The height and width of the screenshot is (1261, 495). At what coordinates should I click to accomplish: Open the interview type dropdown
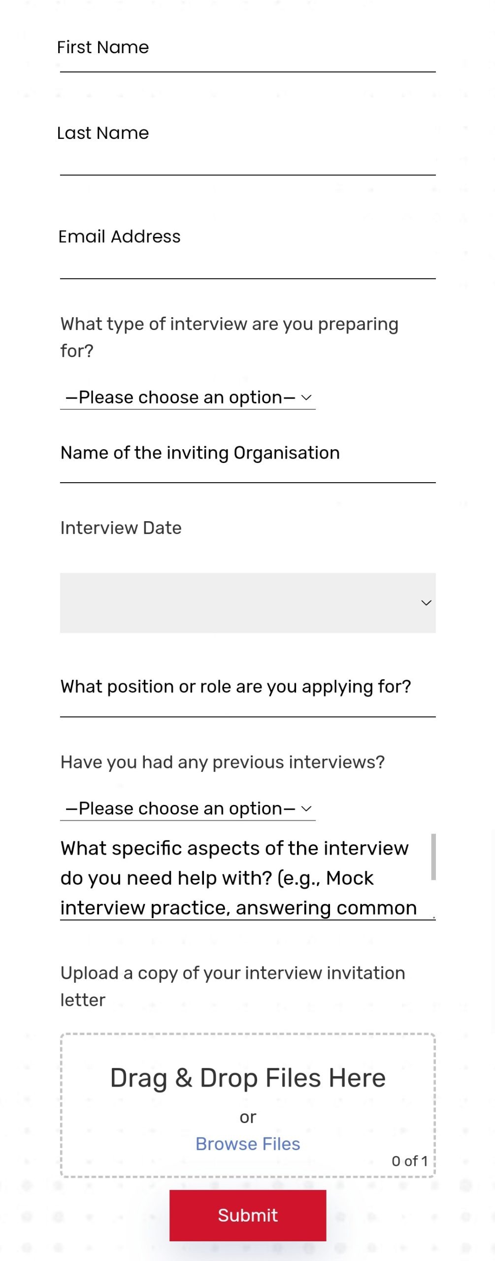point(188,398)
